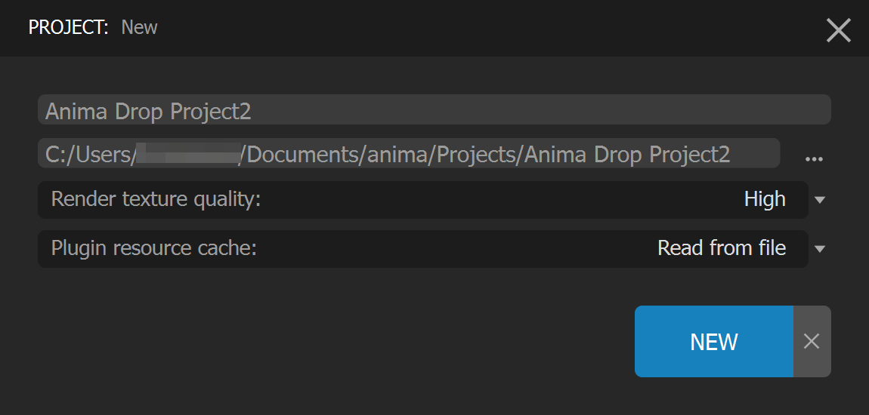Open the Plugin resource cache combo box
869x415 pixels.
423,249
